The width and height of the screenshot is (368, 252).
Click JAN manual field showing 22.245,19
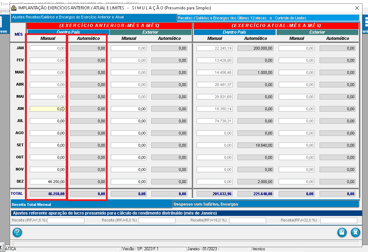tap(215, 48)
